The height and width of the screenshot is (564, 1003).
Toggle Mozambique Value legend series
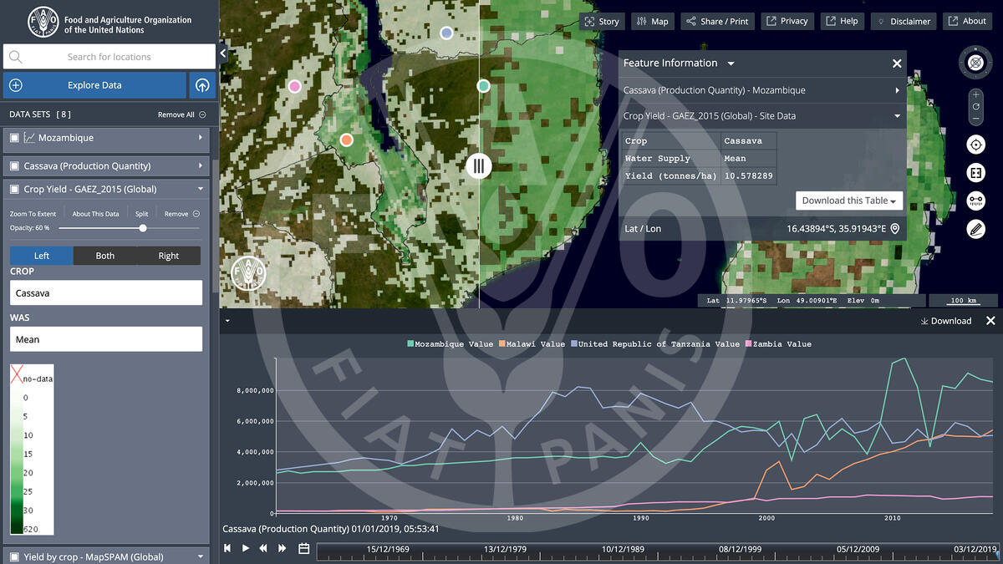(450, 343)
